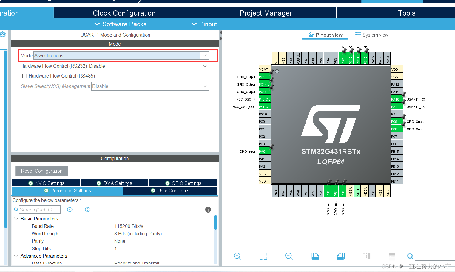Click the left panel blue scrollbar

coord(5,139)
